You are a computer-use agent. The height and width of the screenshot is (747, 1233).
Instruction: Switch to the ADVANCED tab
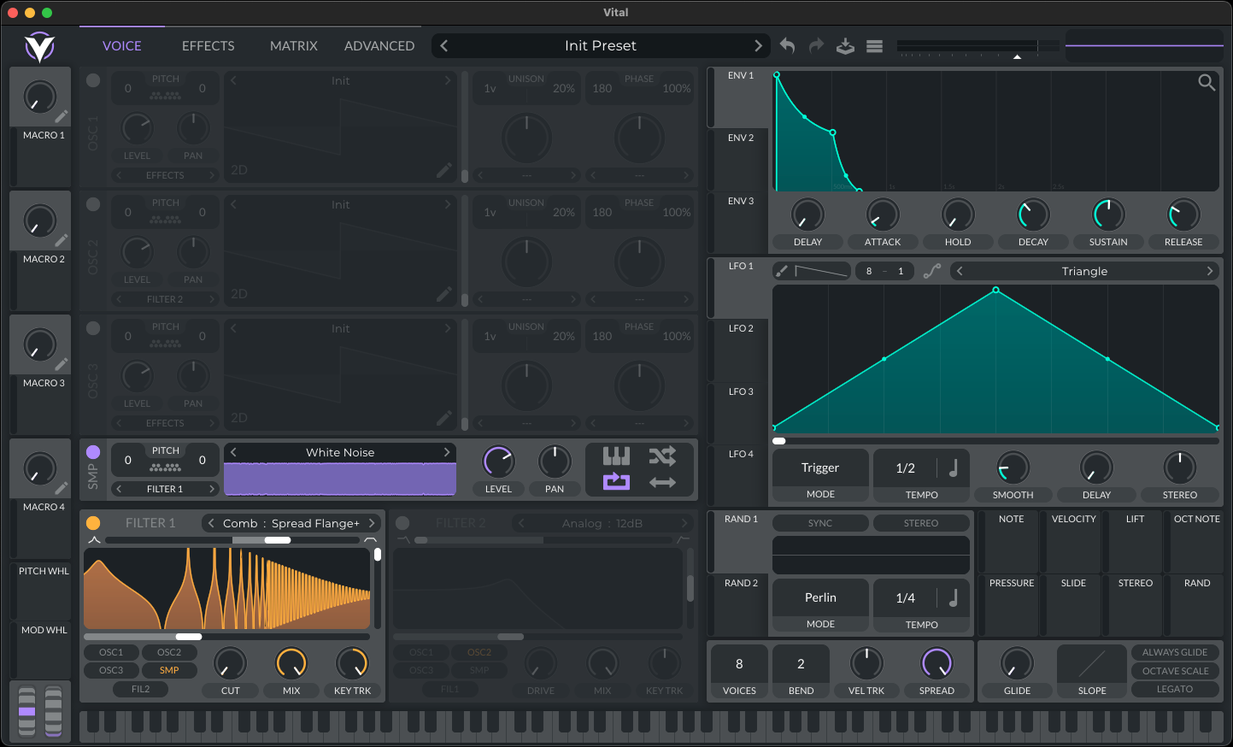[379, 46]
